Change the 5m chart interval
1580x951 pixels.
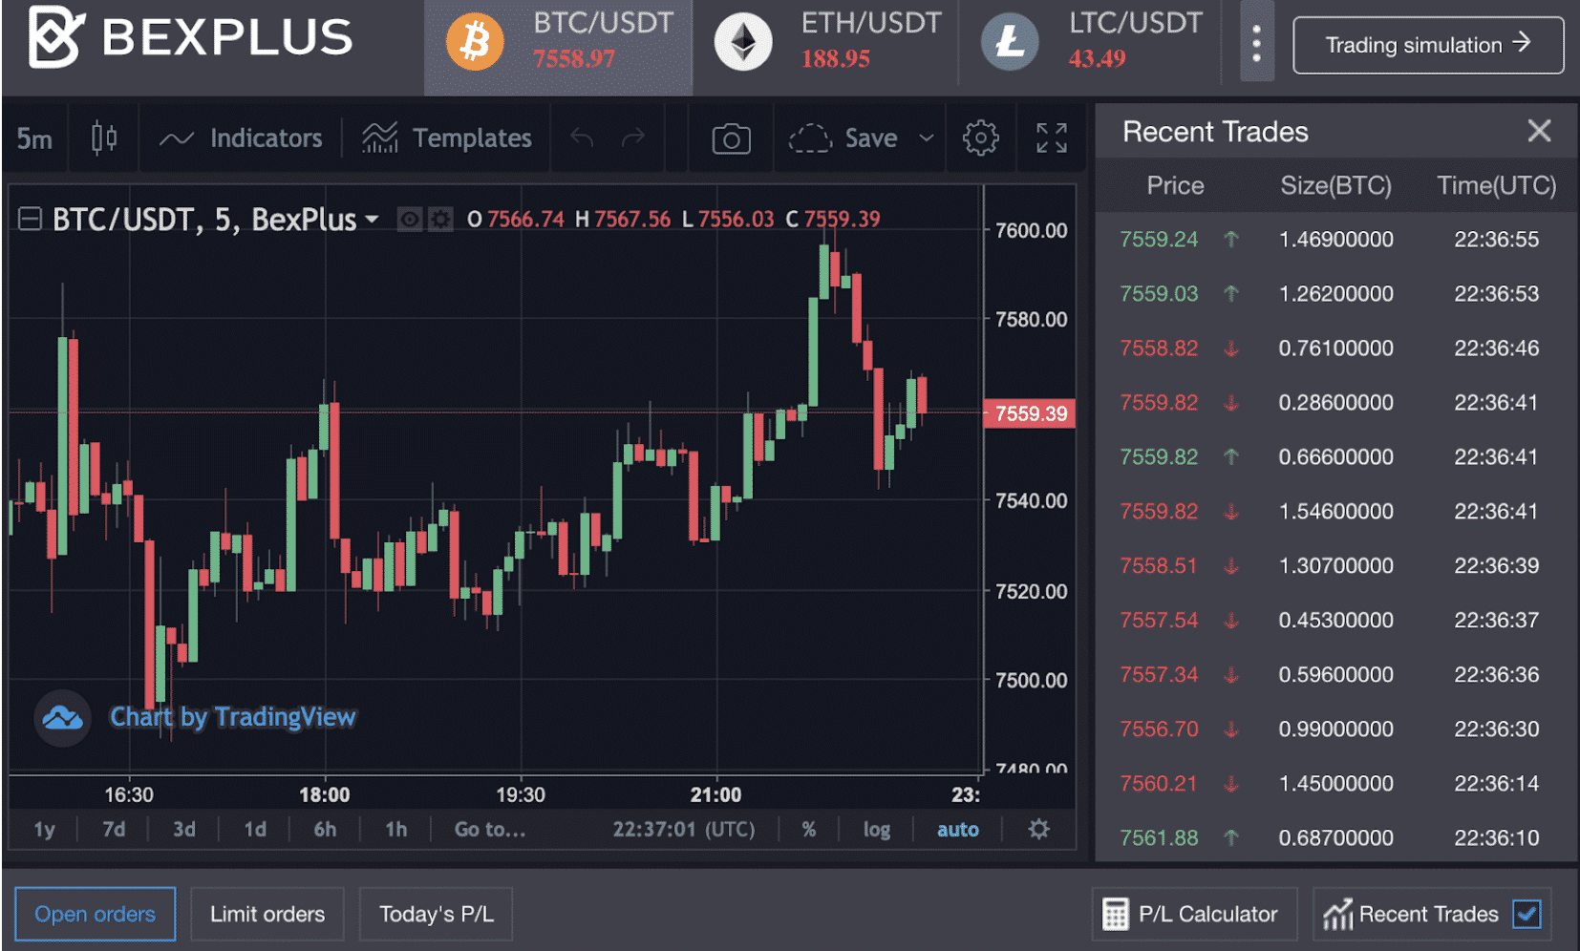[x=34, y=138]
